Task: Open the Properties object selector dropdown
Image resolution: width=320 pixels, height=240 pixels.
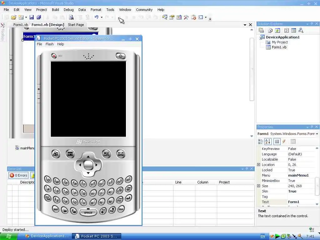Action: 317,134
